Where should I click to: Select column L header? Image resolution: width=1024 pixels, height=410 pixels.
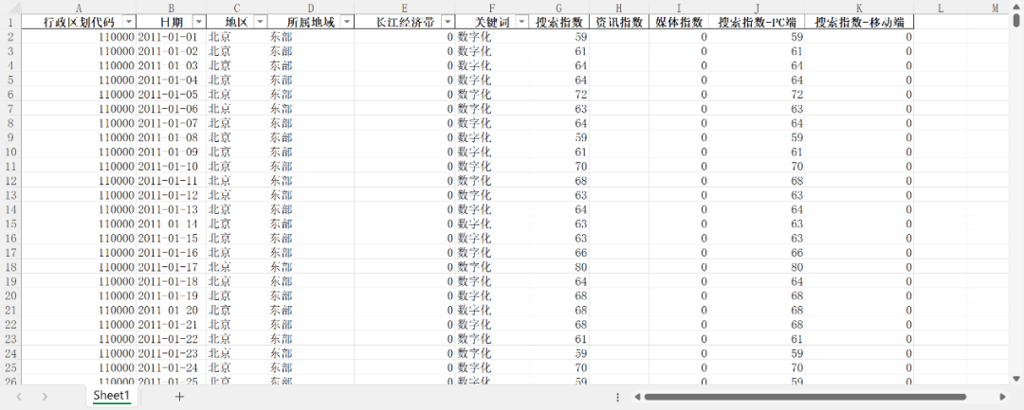coord(941,8)
